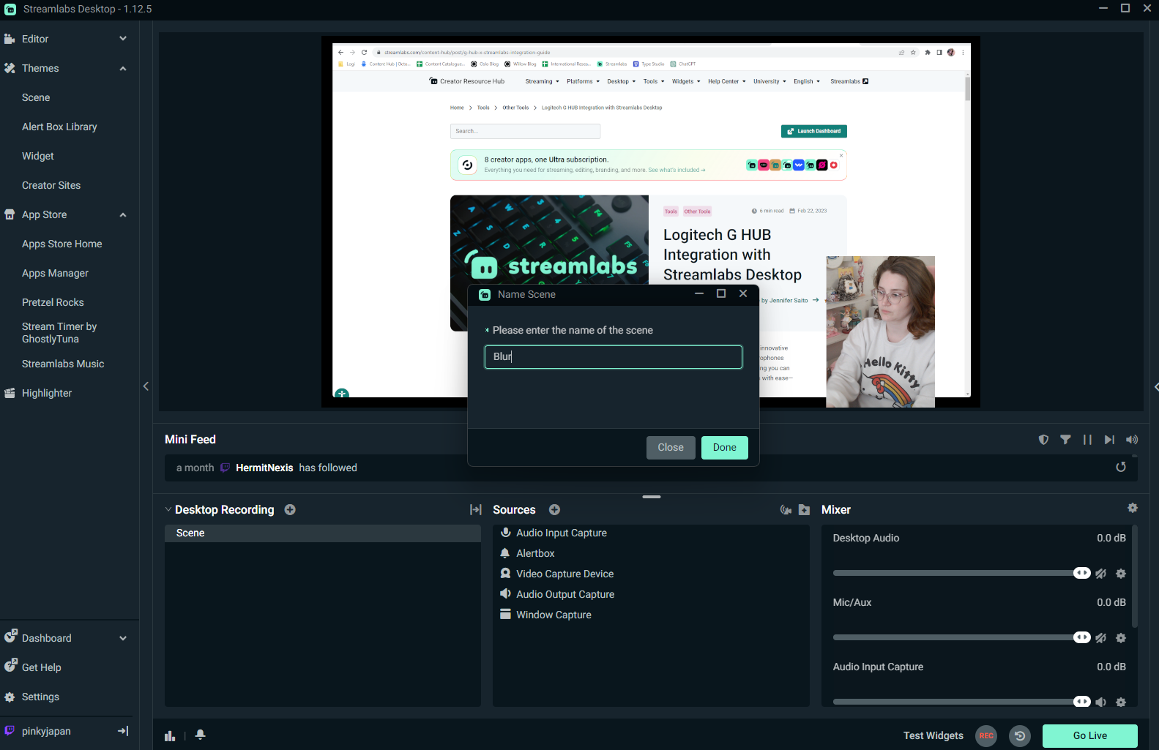This screenshot has width=1159, height=750.
Task: Open Apps Store Home
Action: tap(62, 244)
